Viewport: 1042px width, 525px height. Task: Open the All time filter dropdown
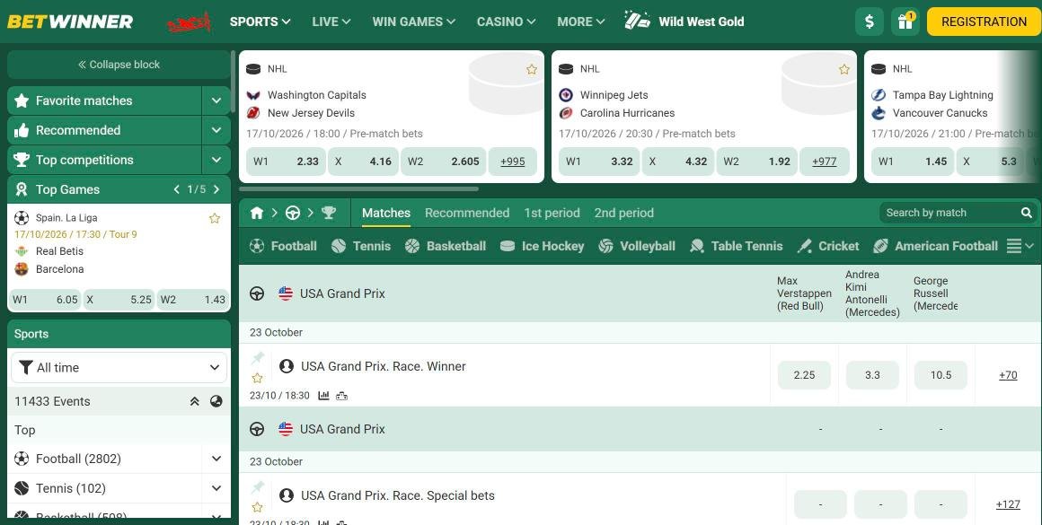[x=119, y=367]
